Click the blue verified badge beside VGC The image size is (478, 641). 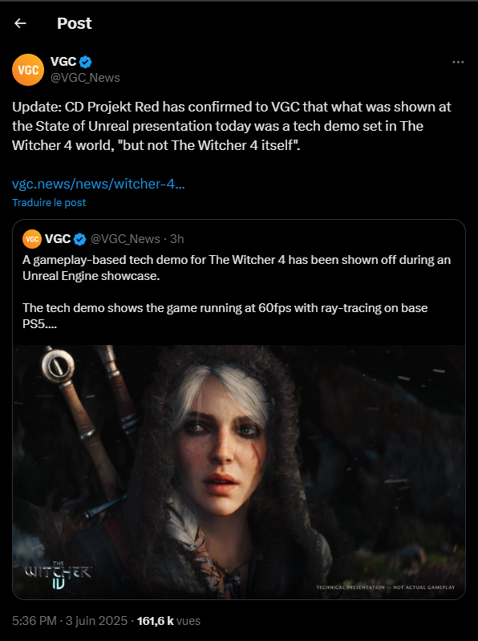pos(85,62)
